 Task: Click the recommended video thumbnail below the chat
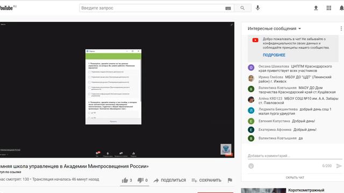click(x=263, y=190)
